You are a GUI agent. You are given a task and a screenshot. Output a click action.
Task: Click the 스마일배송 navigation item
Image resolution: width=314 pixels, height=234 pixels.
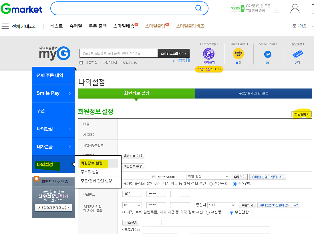[124, 26]
